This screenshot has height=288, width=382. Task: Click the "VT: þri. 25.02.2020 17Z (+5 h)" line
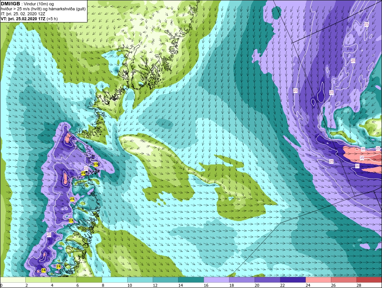(29, 19)
